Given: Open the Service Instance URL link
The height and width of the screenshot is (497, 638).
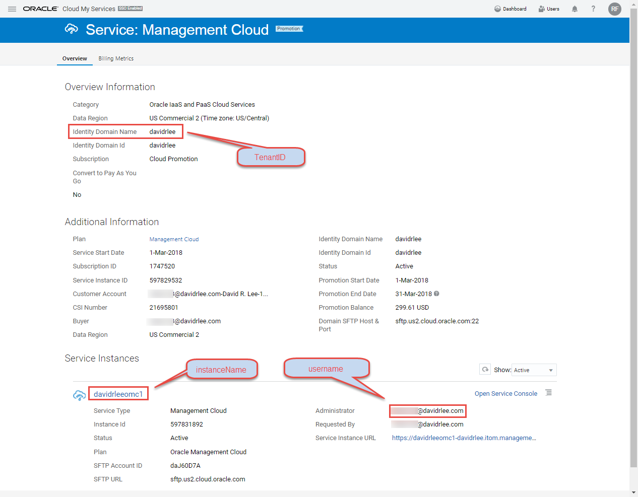Looking at the screenshot, I should (x=464, y=438).
